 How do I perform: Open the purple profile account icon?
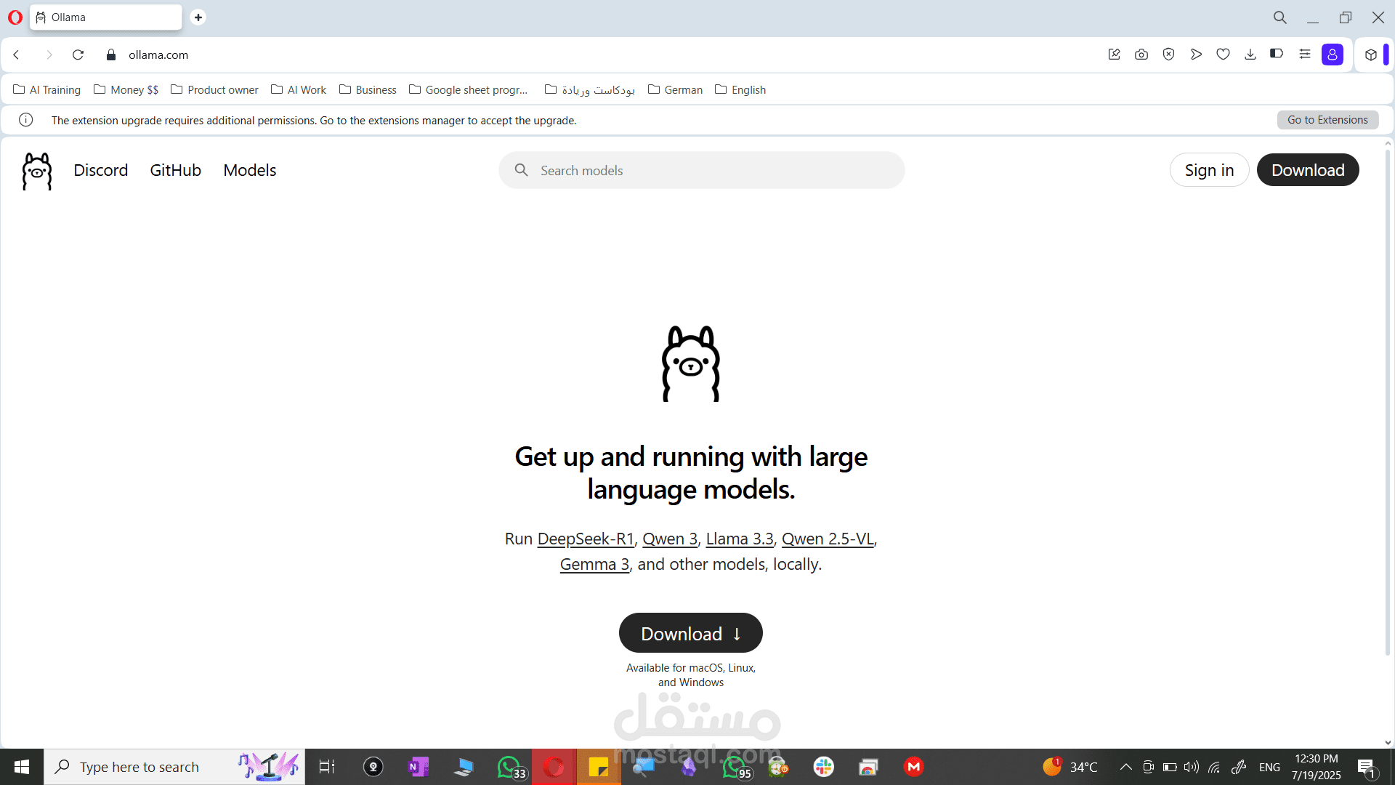1333,55
